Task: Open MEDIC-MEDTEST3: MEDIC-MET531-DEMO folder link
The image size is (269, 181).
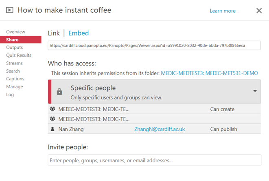Action: tap(210, 73)
